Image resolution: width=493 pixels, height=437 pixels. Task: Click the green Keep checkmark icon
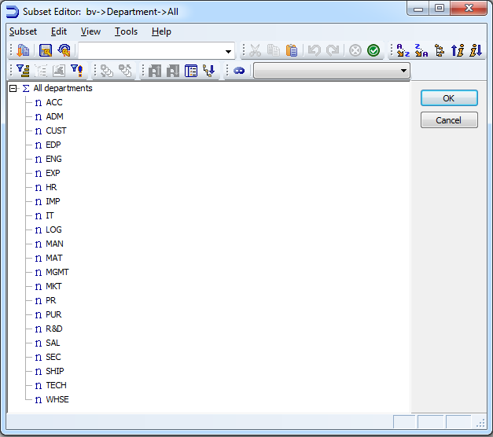click(373, 50)
